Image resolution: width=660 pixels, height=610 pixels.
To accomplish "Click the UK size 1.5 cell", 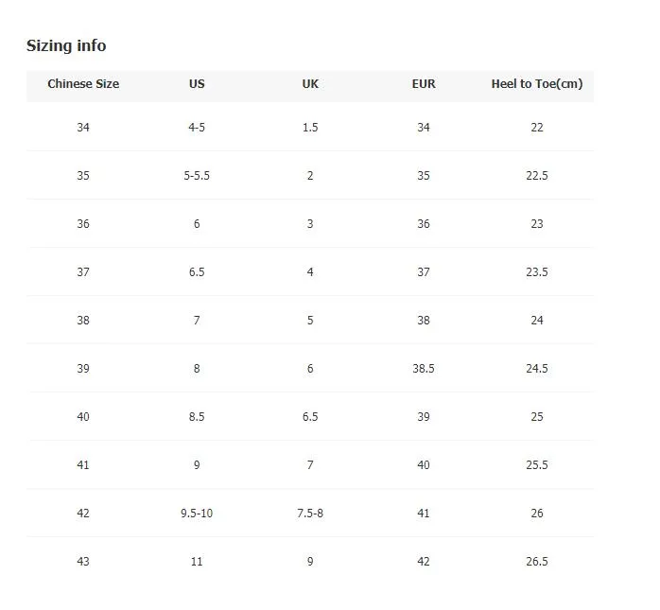I will pos(310,127).
